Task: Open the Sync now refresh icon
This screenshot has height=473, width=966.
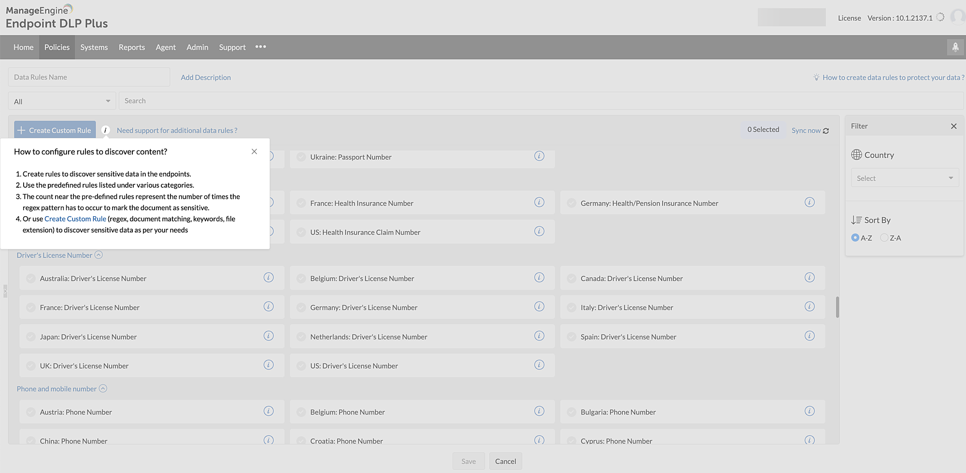Action: [x=826, y=130]
